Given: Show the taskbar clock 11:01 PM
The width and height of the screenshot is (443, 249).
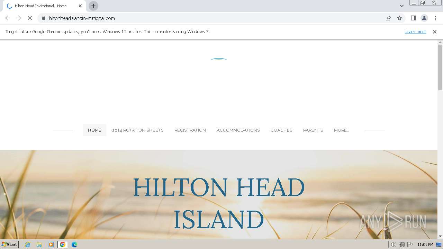Looking at the screenshot, I should click(x=425, y=245).
